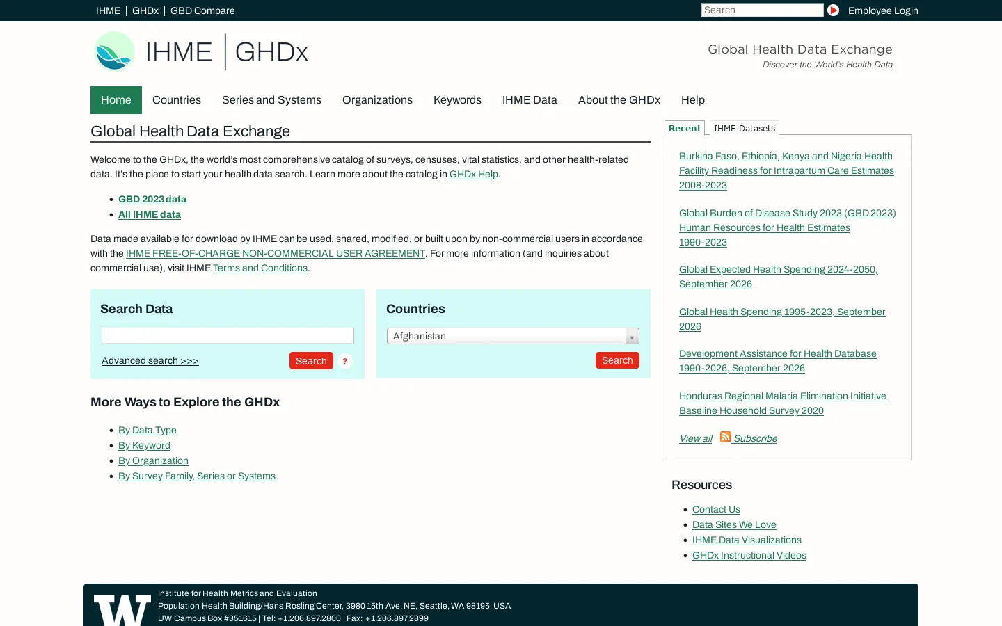
Task: Open the By Data Type link
Action: (x=148, y=430)
